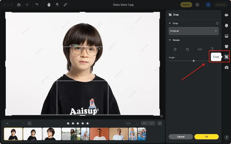
Task: Undo the last edit
Action: [37, 5]
